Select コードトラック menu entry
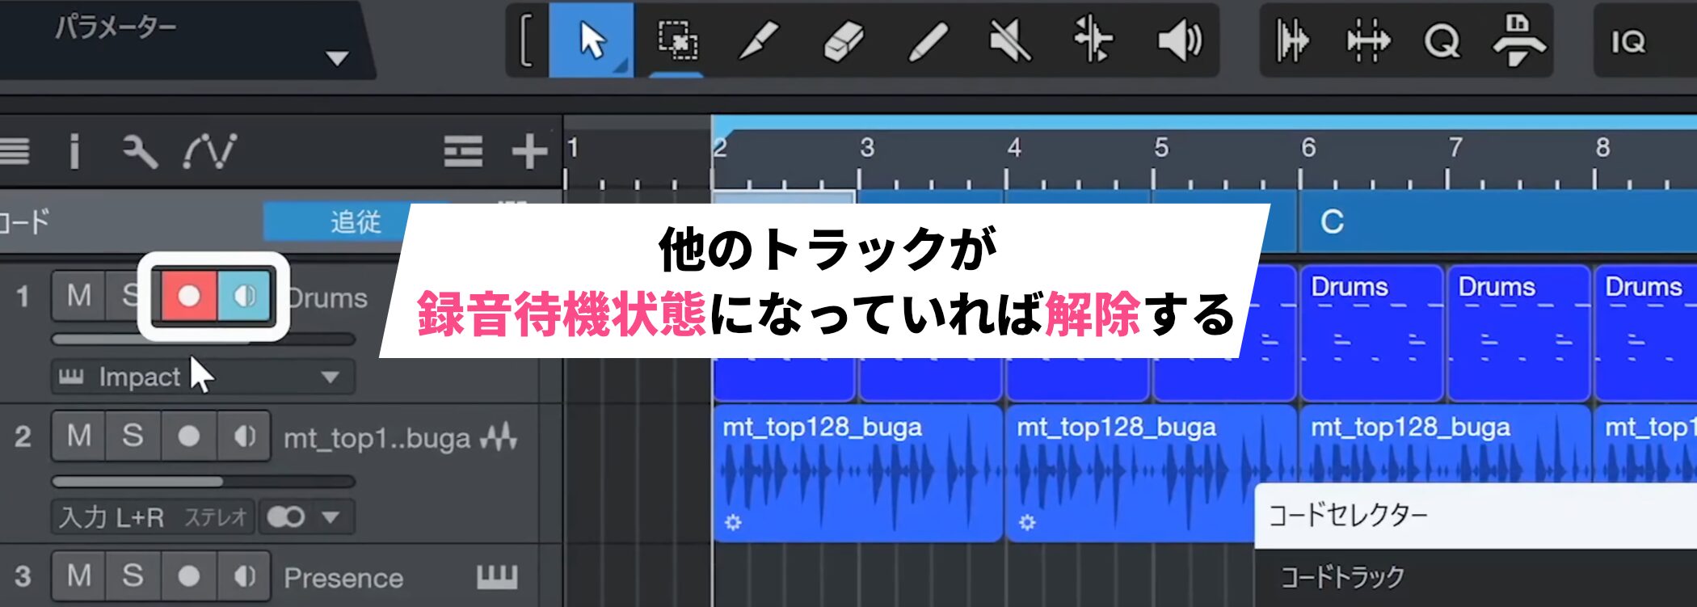 [x=1343, y=577]
